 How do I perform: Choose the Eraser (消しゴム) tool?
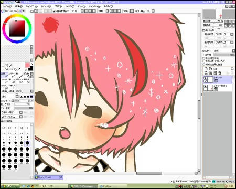pyautogui.click(x=12, y=81)
